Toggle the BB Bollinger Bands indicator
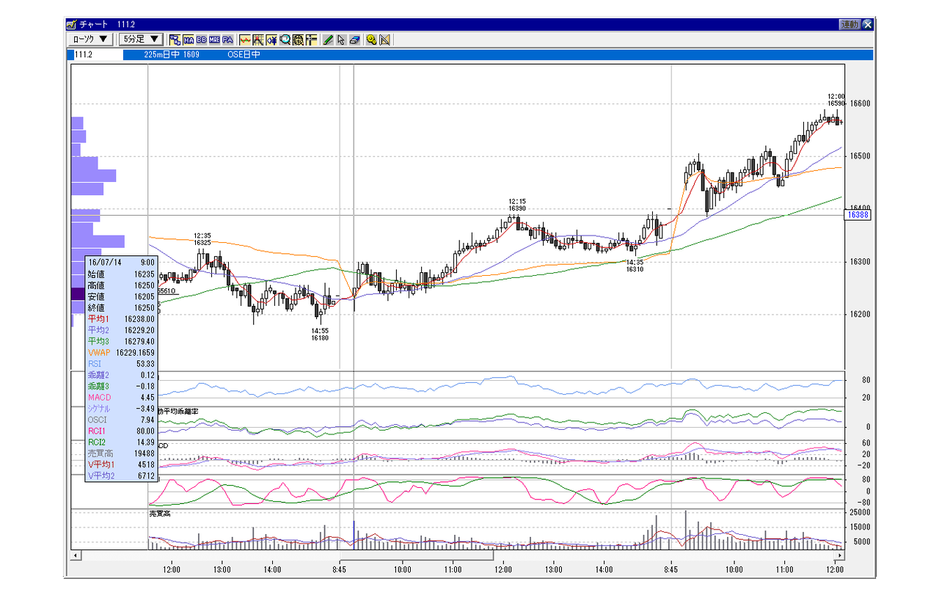 201,40
